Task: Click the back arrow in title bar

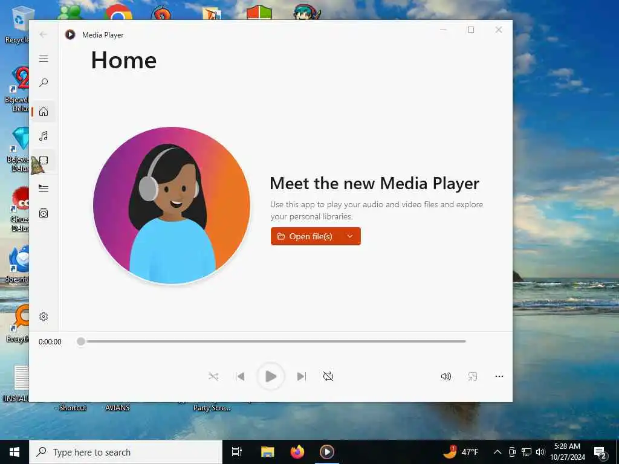Action: click(x=44, y=34)
